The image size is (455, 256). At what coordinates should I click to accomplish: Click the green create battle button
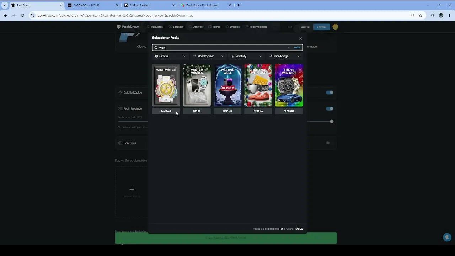(226, 238)
